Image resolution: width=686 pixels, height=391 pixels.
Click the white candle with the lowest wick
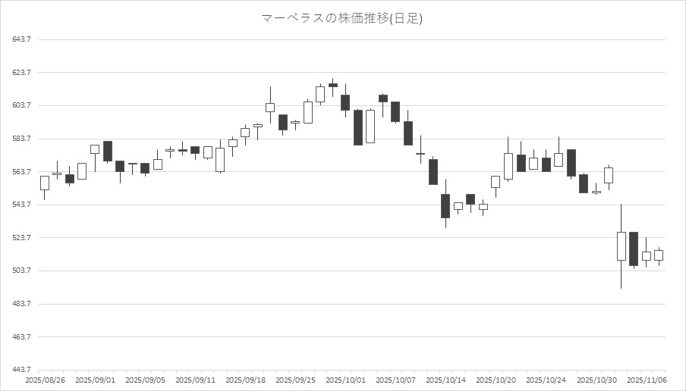[x=621, y=246]
